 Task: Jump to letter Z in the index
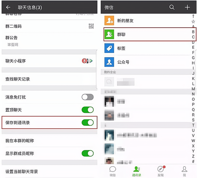[193, 156]
